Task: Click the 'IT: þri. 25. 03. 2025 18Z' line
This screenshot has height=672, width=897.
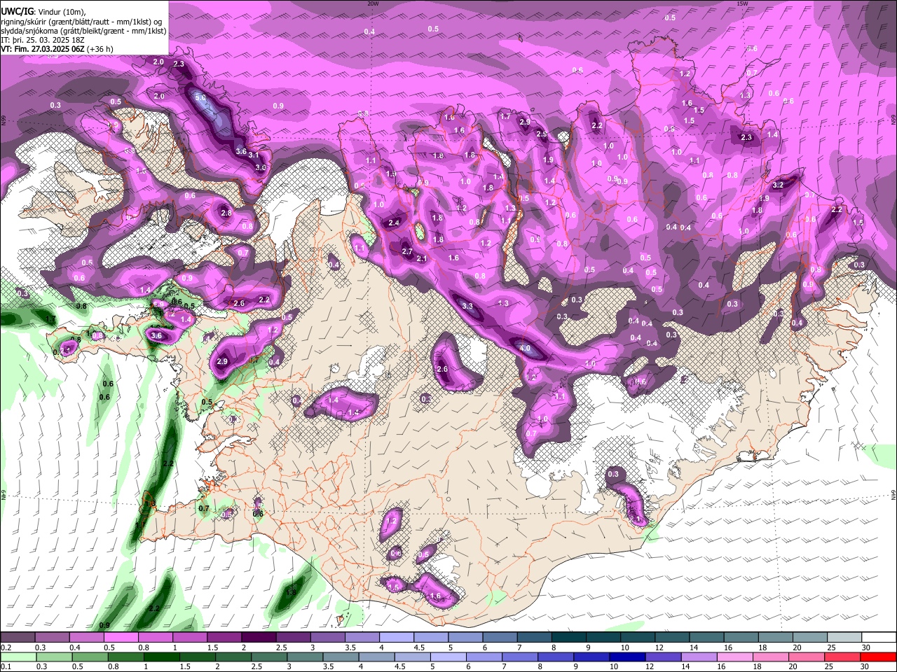Action: tap(43, 40)
